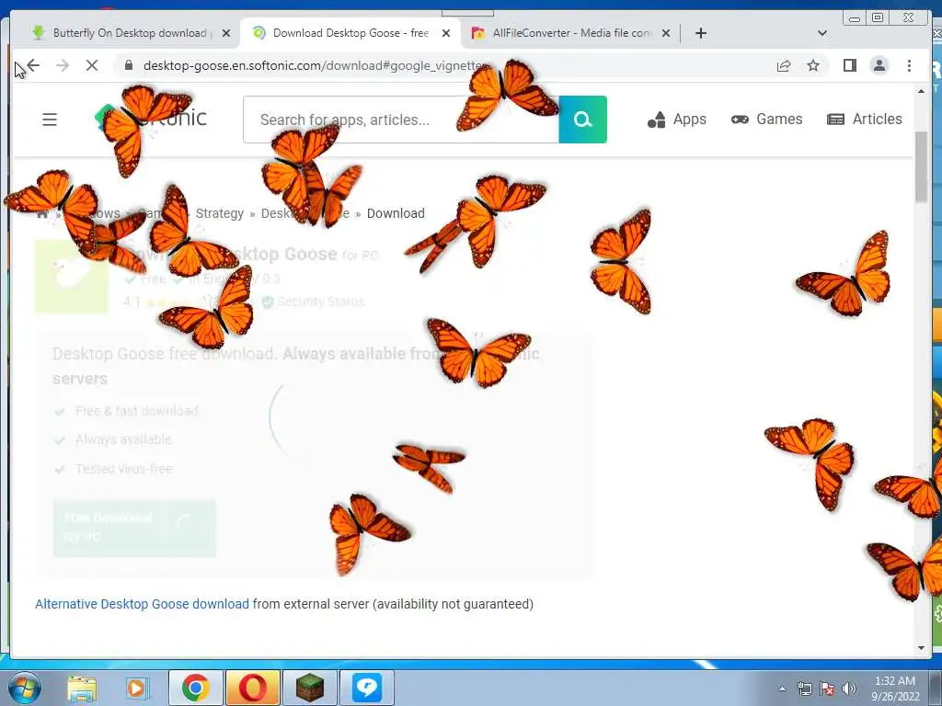942x706 pixels.
Task: Click Free Download for PC button
Action: pyautogui.click(x=134, y=528)
